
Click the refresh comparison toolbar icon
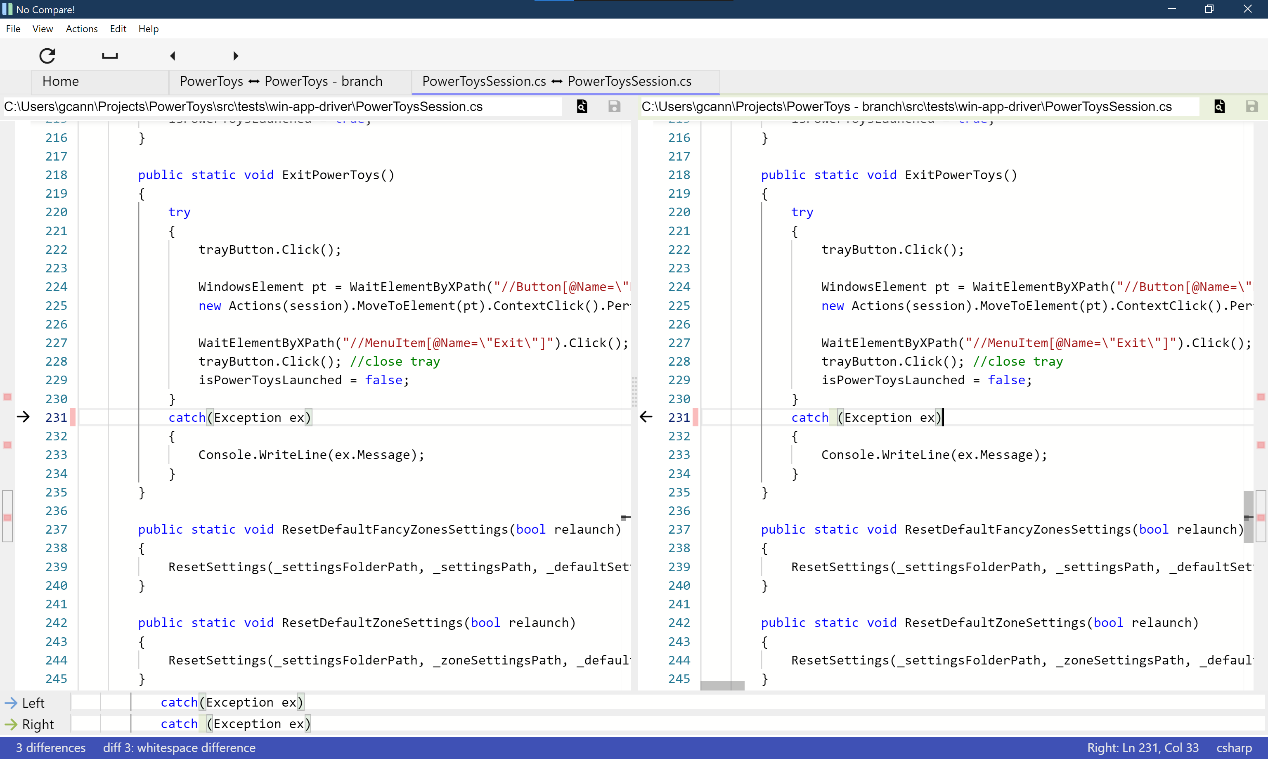pos(47,55)
